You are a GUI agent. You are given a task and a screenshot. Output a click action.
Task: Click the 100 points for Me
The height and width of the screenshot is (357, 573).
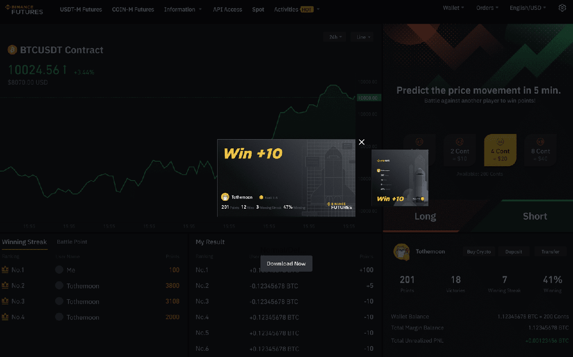174,270
